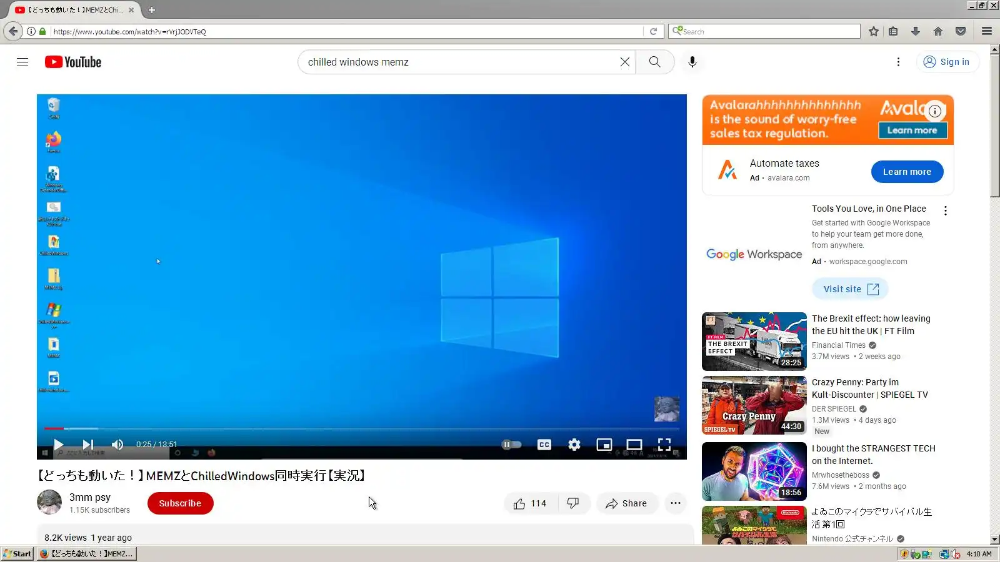Clear the search text with X
Image resolution: width=1000 pixels, height=562 pixels.
pyautogui.click(x=624, y=62)
